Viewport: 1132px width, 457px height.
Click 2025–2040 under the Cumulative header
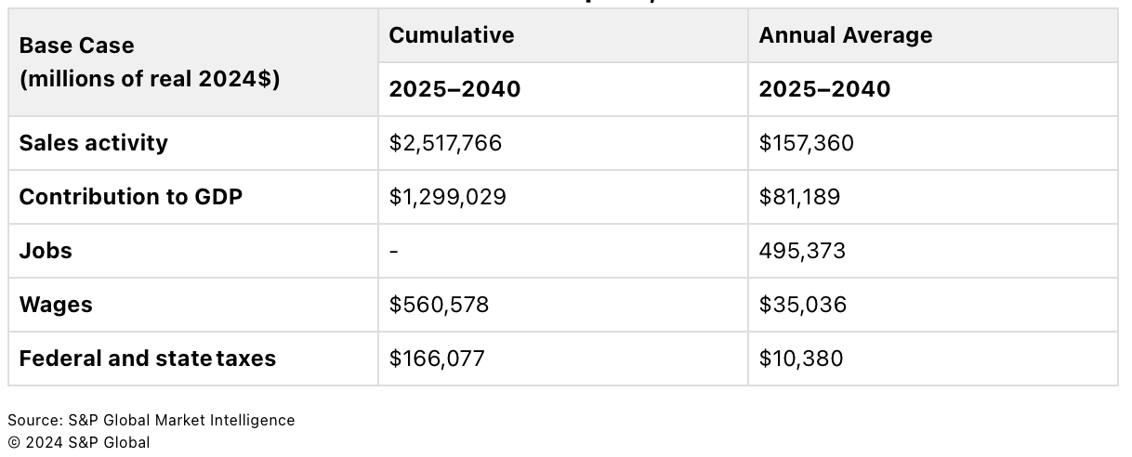454,89
